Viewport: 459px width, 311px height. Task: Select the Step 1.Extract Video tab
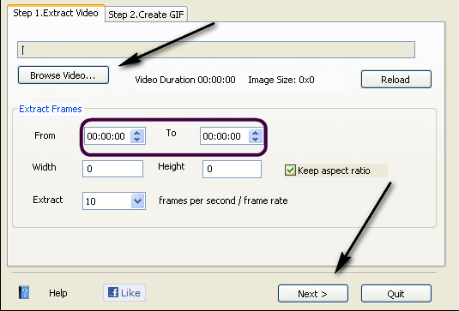pyautogui.click(x=56, y=13)
